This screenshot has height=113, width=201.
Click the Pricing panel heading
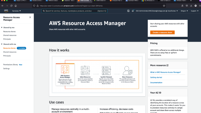pos(154,43)
